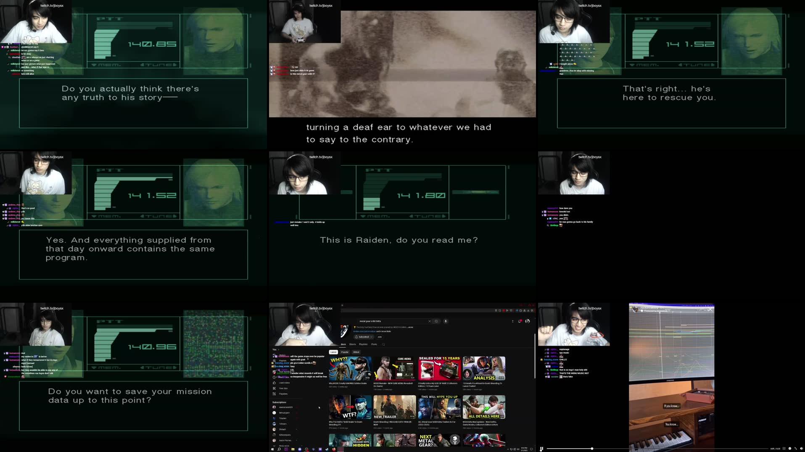Open Steam from the taskbar
Viewport: 805px width, 452px height.
pyautogui.click(x=327, y=449)
